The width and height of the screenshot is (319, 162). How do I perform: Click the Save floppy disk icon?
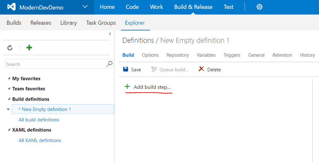(x=126, y=69)
